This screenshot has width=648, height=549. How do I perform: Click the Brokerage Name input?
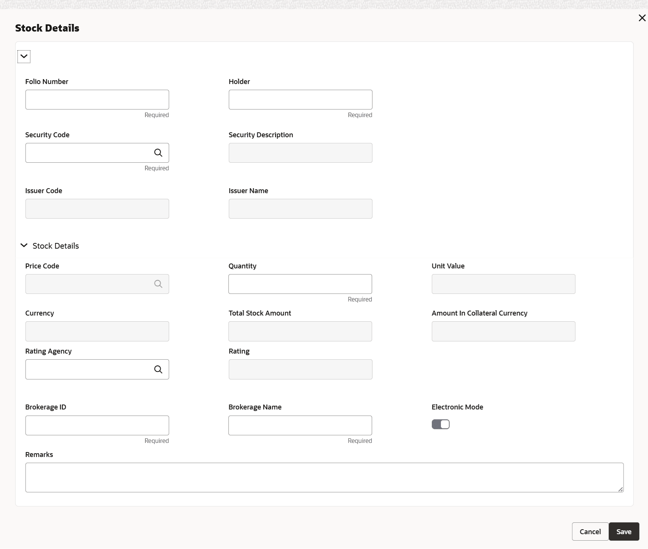300,425
